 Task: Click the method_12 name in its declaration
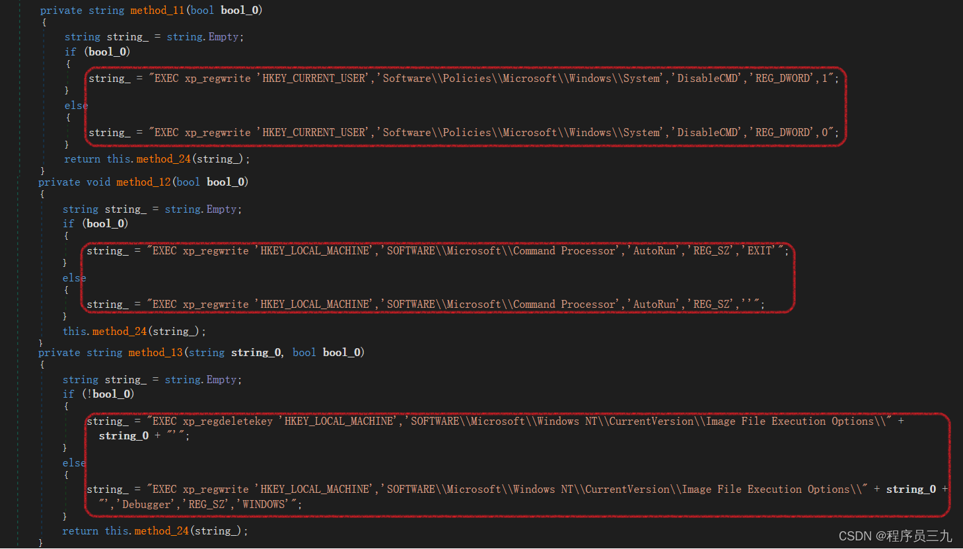tap(143, 182)
